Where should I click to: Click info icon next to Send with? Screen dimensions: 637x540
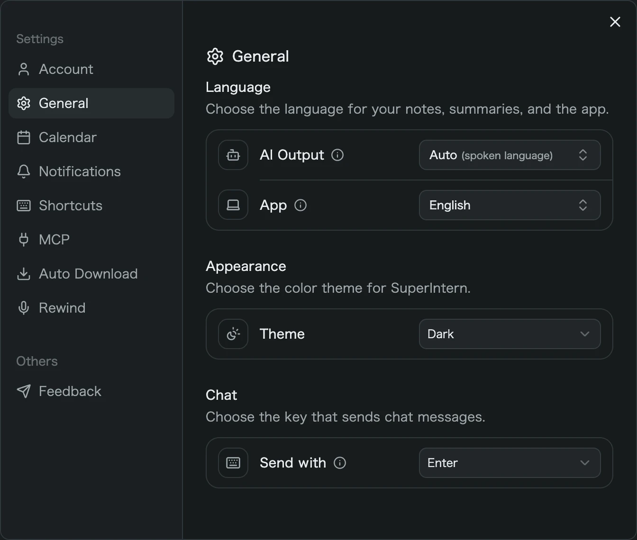coord(340,463)
